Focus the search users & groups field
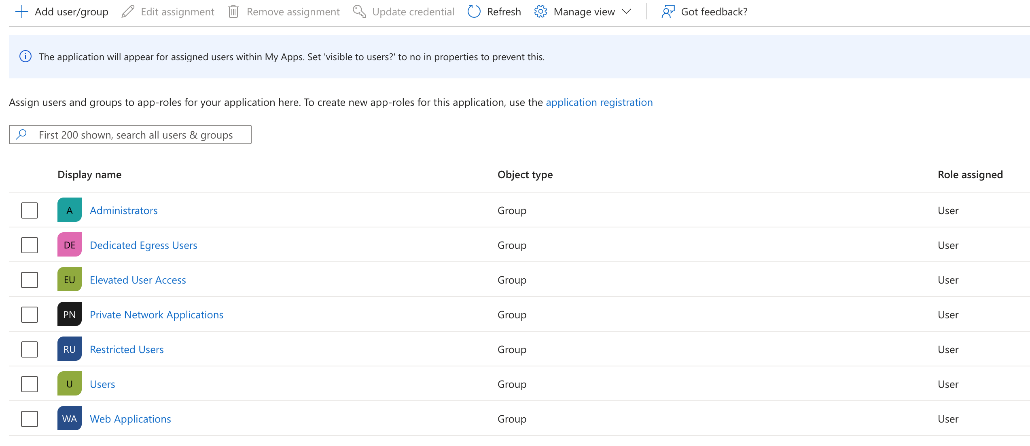This screenshot has width=1030, height=446. tap(136, 135)
